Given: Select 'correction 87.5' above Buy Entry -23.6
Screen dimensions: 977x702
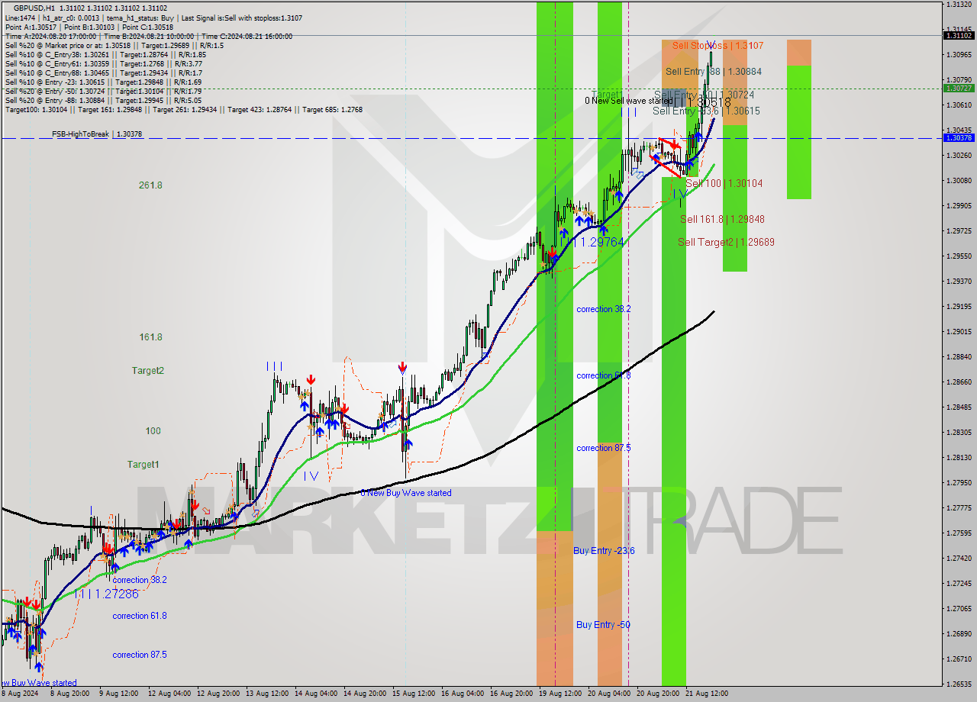Looking at the screenshot, I should (x=604, y=448).
